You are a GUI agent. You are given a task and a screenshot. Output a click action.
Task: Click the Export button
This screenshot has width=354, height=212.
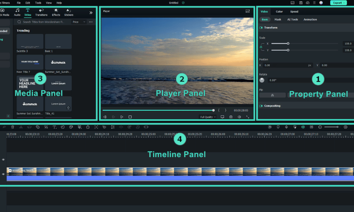click(338, 3)
